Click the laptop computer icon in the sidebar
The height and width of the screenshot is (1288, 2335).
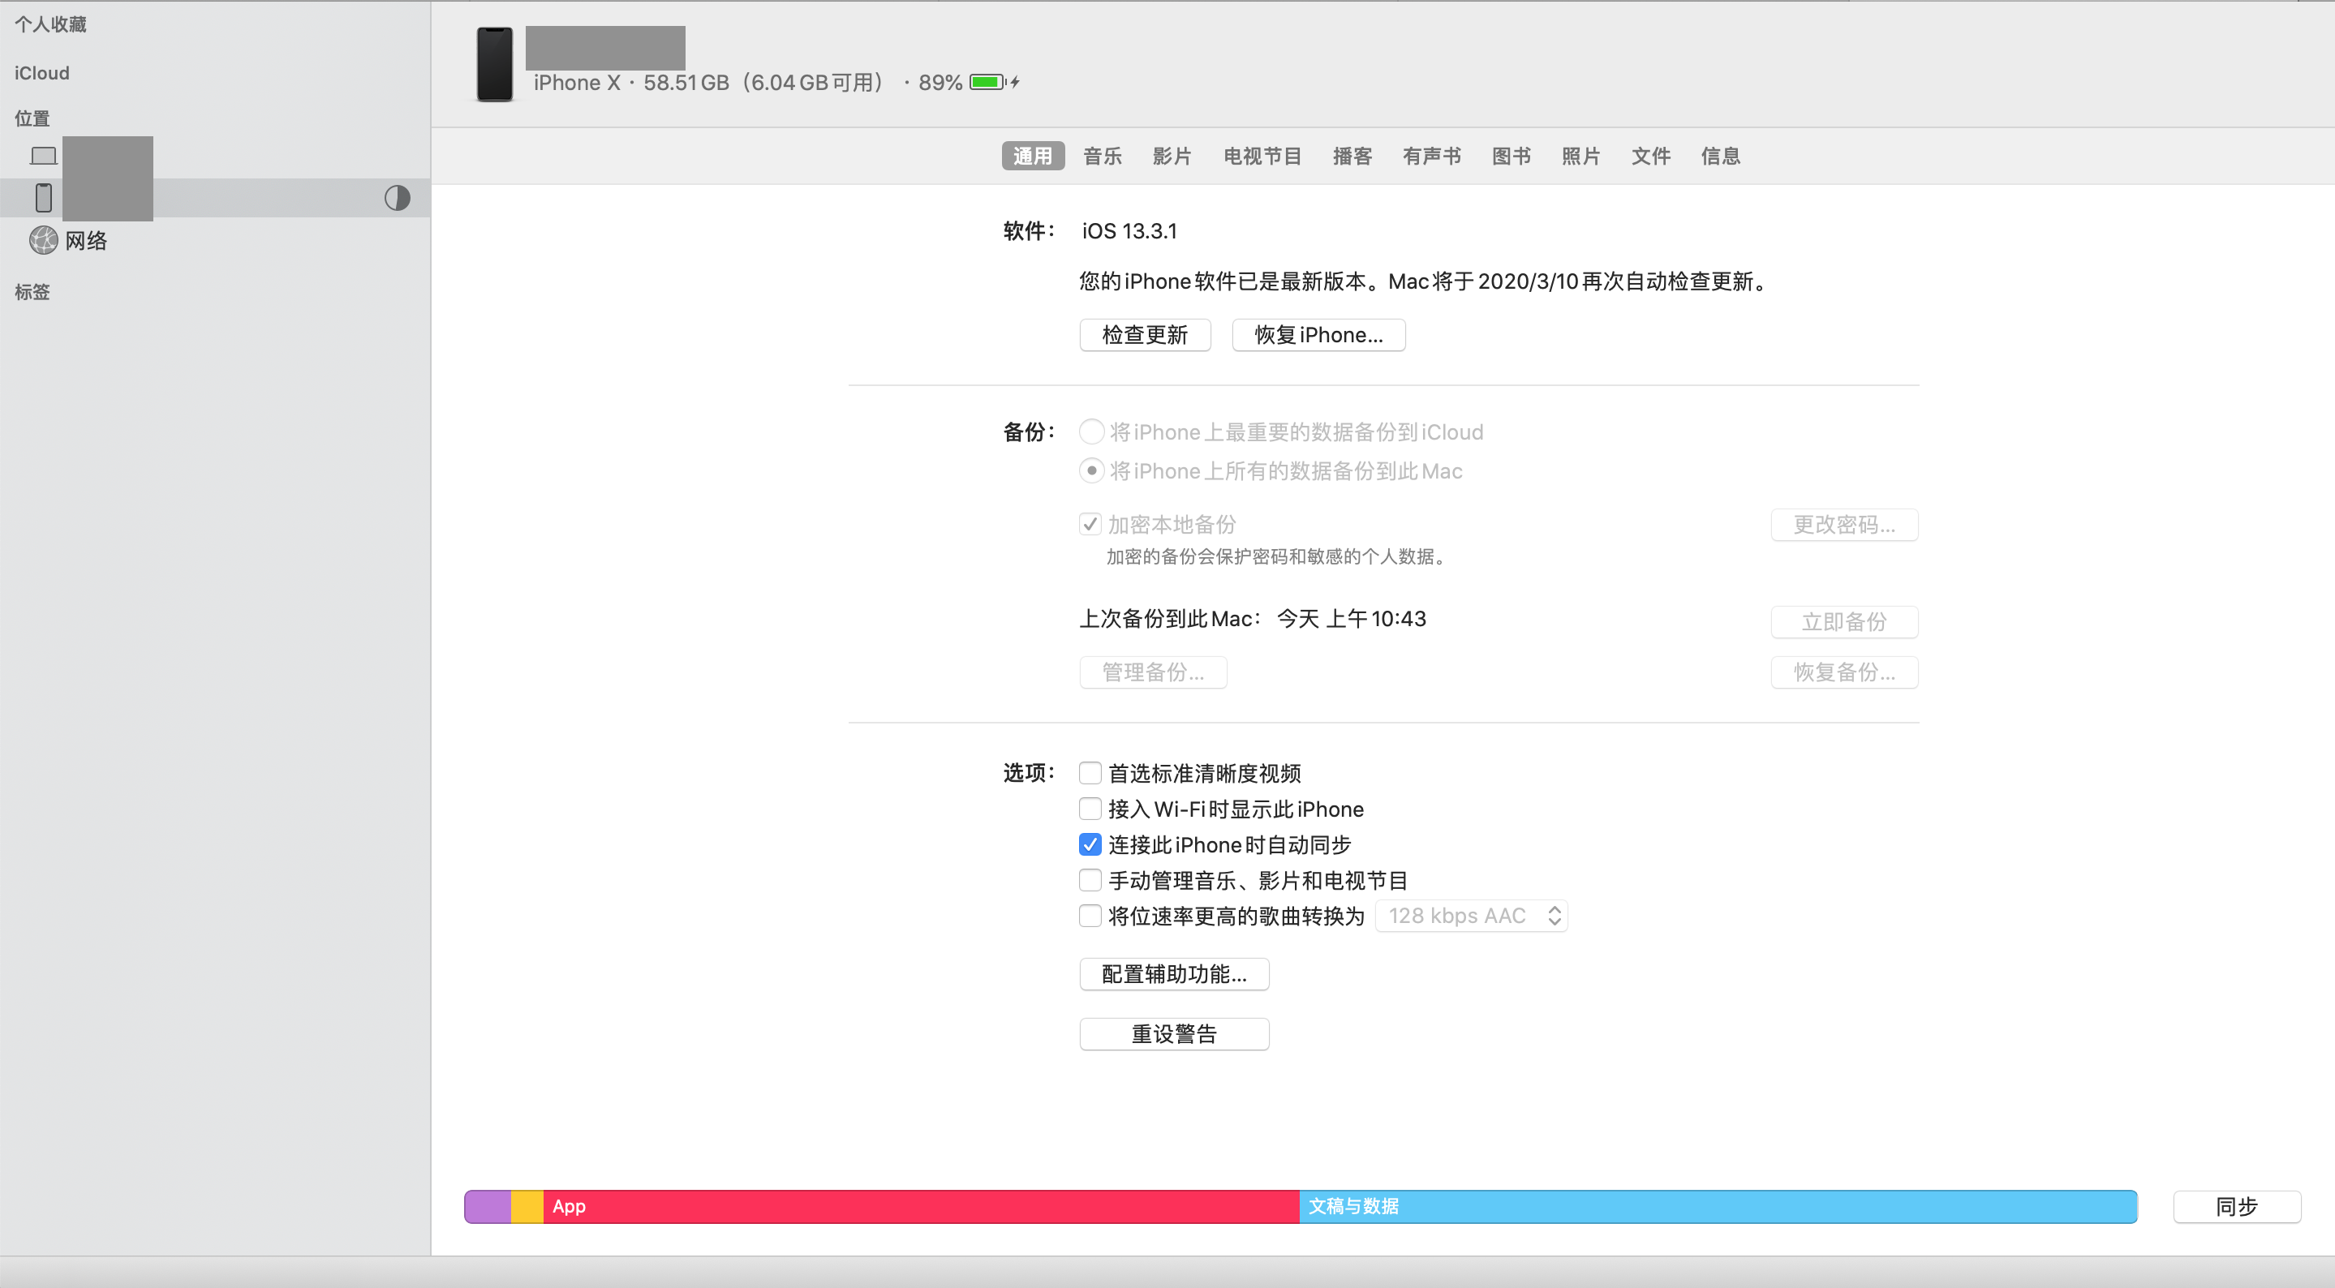point(44,156)
